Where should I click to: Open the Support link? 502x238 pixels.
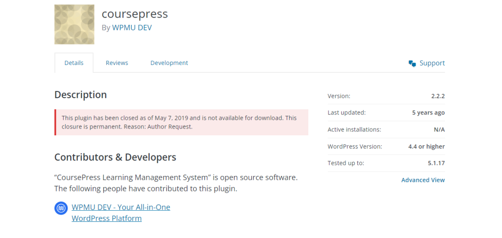click(x=432, y=63)
